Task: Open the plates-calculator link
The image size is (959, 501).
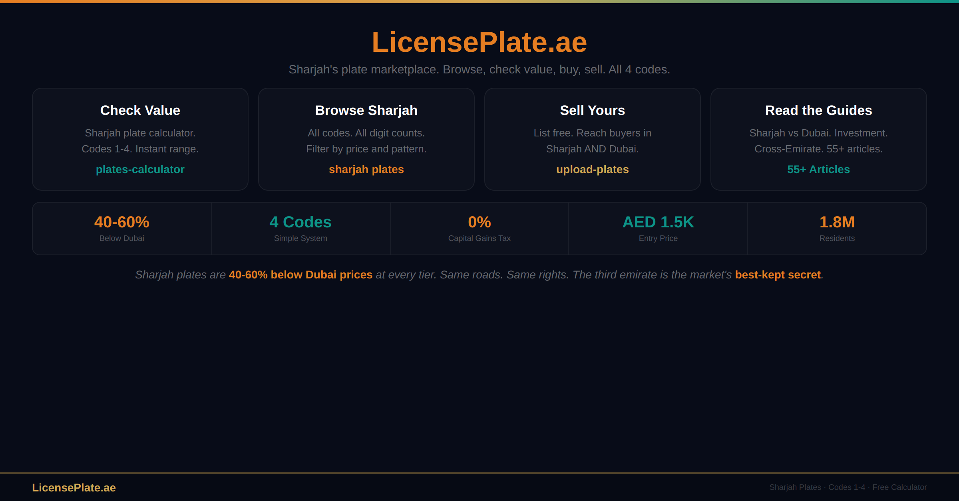Action: coord(140,170)
